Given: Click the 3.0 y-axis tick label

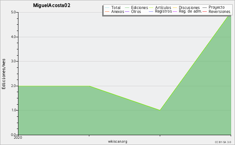Looking at the screenshot, I should [x=13, y=61].
